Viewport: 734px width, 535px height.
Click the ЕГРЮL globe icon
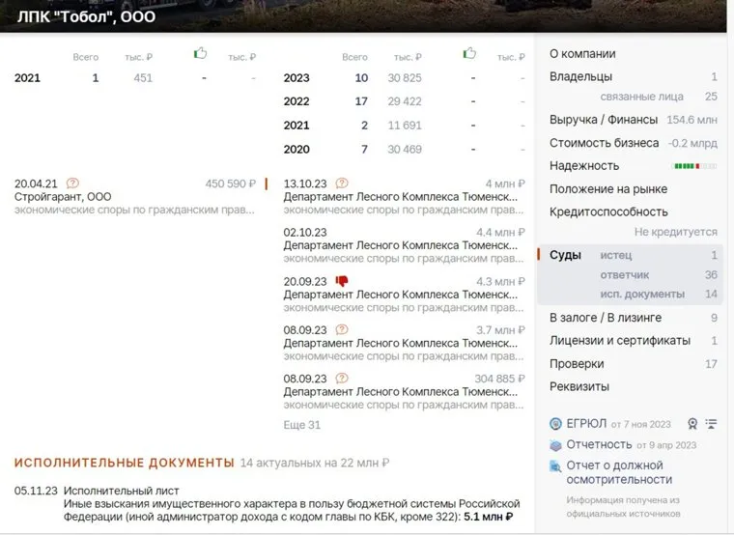[555, 424]
